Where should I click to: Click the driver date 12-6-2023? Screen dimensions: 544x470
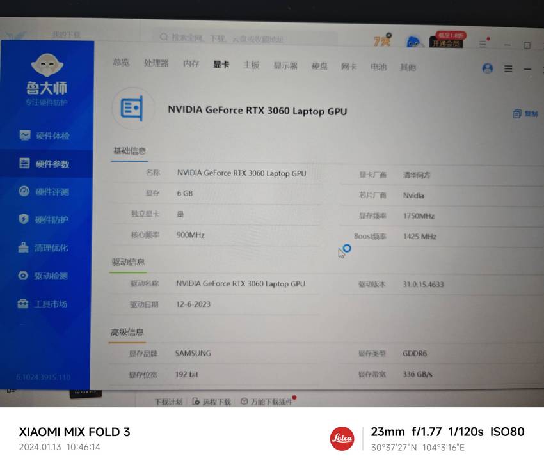pos(193,304)
